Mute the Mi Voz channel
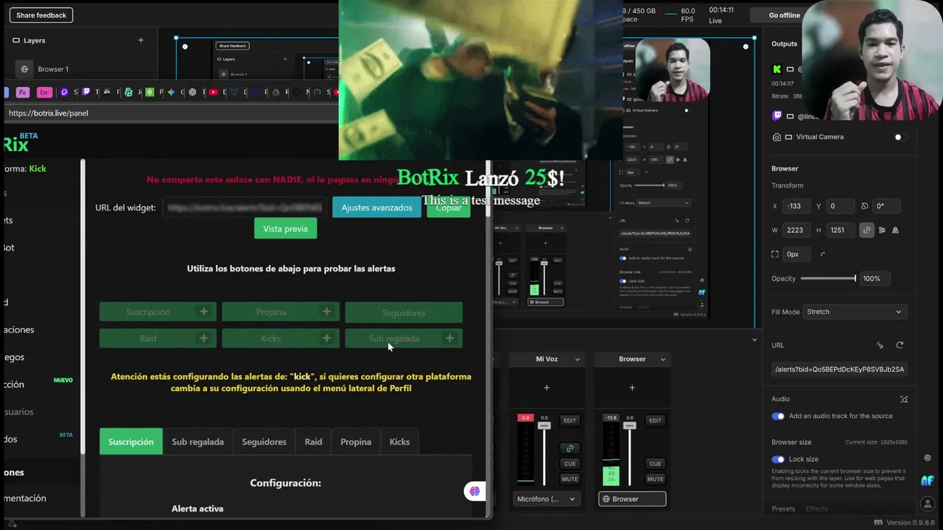The width and height of the screenshot is (943, 530). [x=570, y=479]
